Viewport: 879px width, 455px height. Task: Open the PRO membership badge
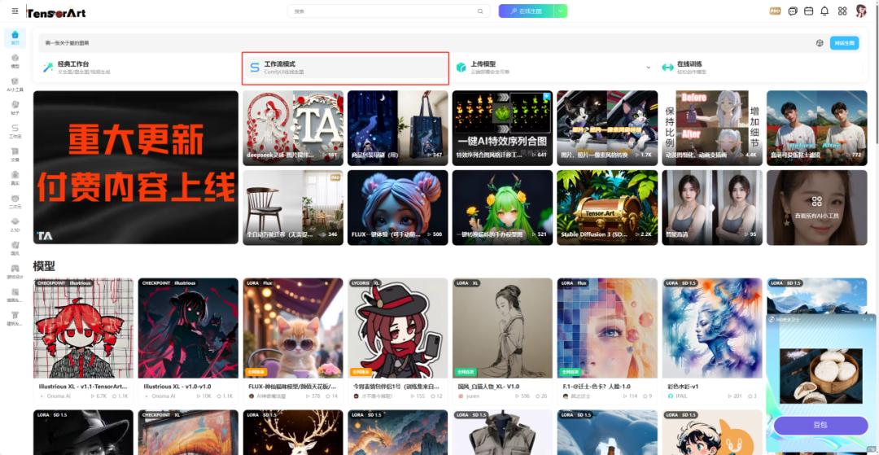[x=776, y=11]
